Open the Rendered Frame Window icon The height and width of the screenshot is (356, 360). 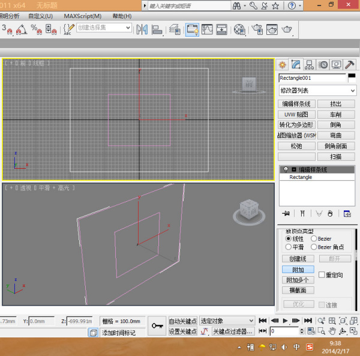(272, 29)
